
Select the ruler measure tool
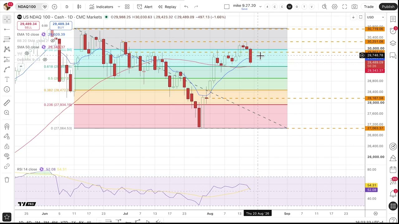point(7,103)
